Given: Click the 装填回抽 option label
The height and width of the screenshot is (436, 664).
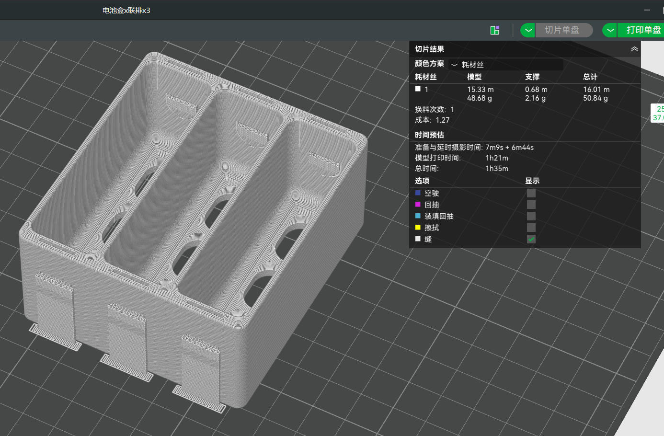Looking at the screenshot, I should pos(439,216).
